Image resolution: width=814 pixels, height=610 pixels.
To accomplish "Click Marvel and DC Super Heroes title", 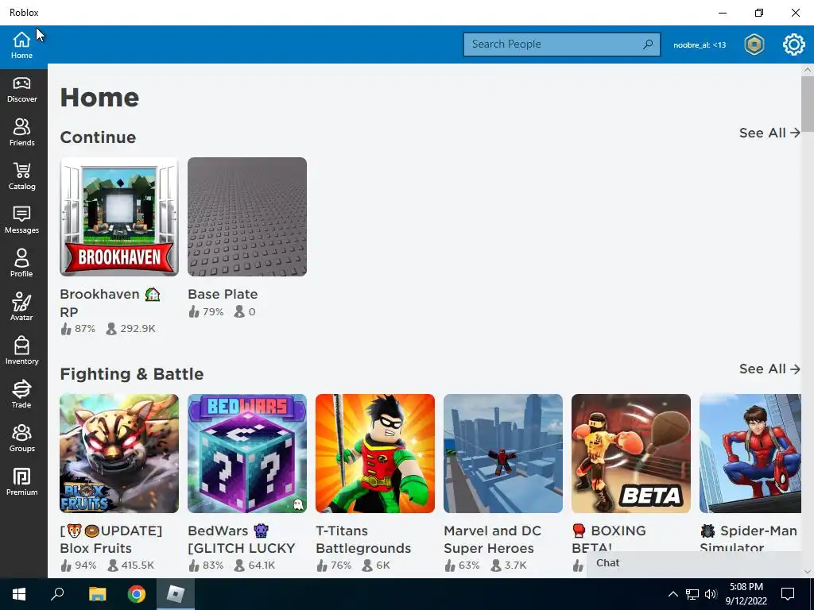I will coord(493,539).
